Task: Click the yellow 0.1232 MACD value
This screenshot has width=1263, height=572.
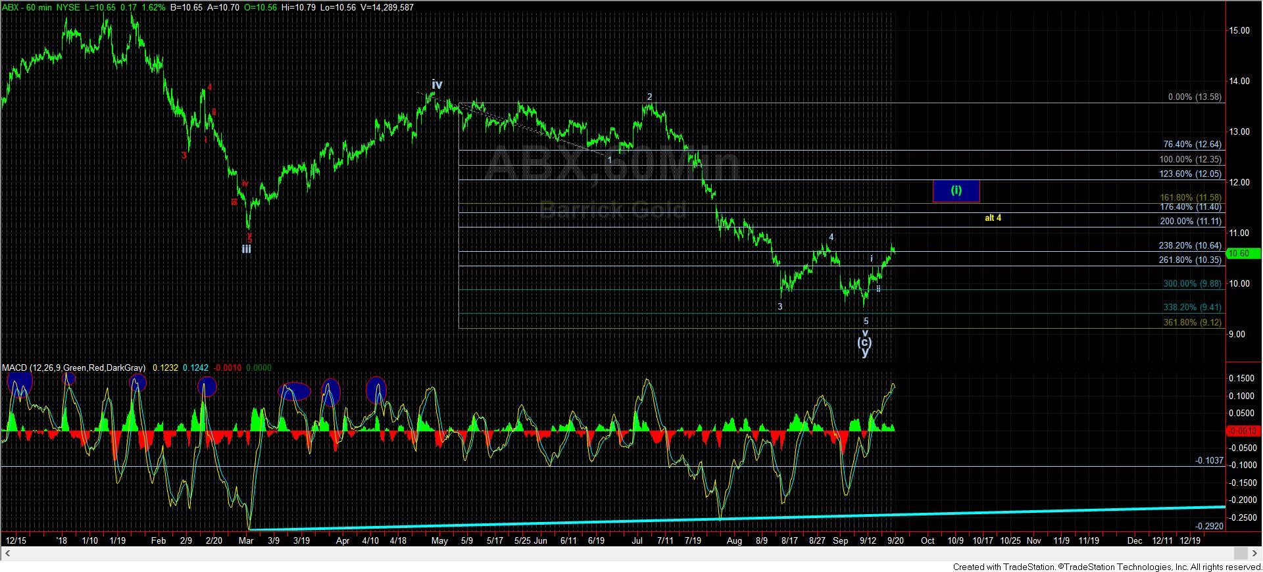Action: tap(166, 368)
